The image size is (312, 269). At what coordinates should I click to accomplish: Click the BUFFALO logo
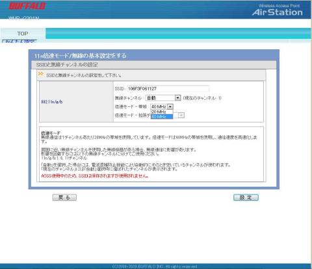[x=27, y=6]
